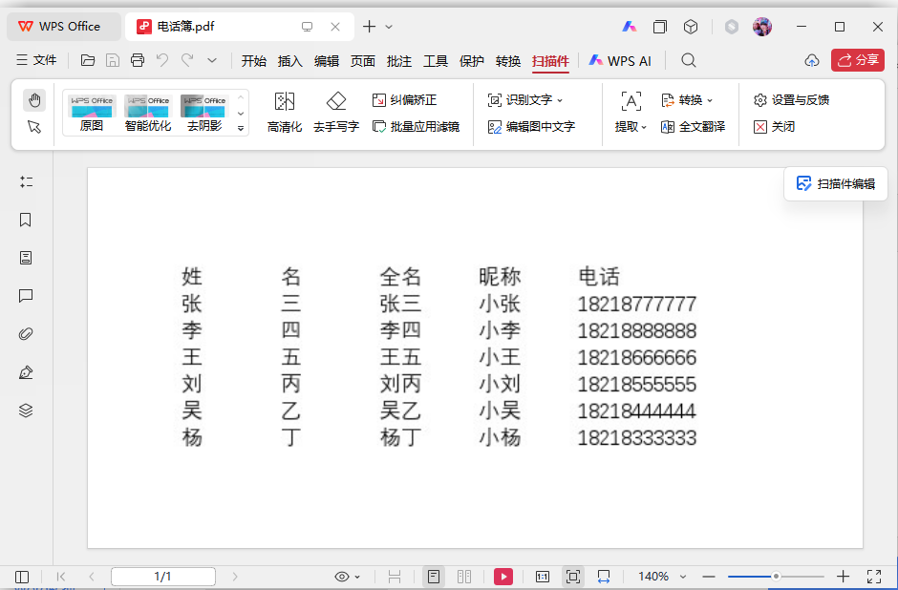This screenshot has height=590, width=898.
Task: Switch to the 插入 tab
Action: [289, 61]
